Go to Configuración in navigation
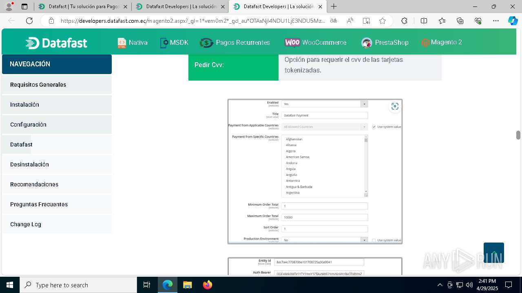The width and height of the screenshot is (522, 293). point(57,125)
